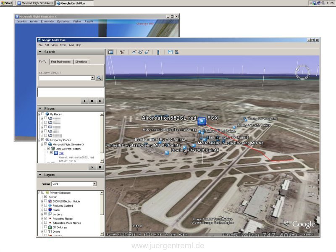Enable the Featured Content checkbox
Viewport: 336px width, 252px height.
tap(45, 205)
